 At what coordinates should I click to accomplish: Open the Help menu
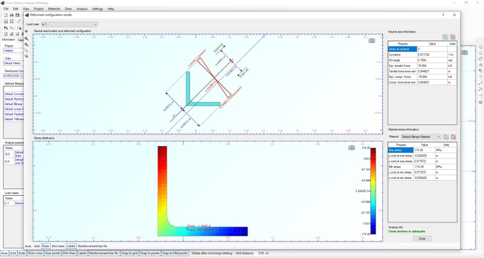111,8
